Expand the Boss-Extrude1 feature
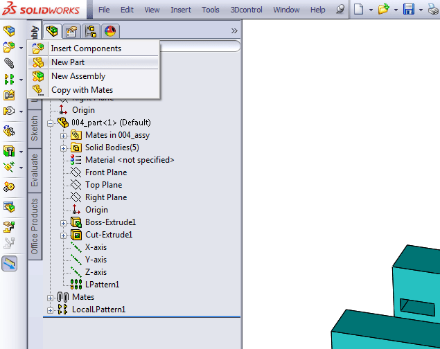 64,223
